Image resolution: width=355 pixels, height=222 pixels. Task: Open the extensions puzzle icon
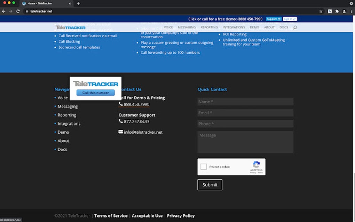337,11
